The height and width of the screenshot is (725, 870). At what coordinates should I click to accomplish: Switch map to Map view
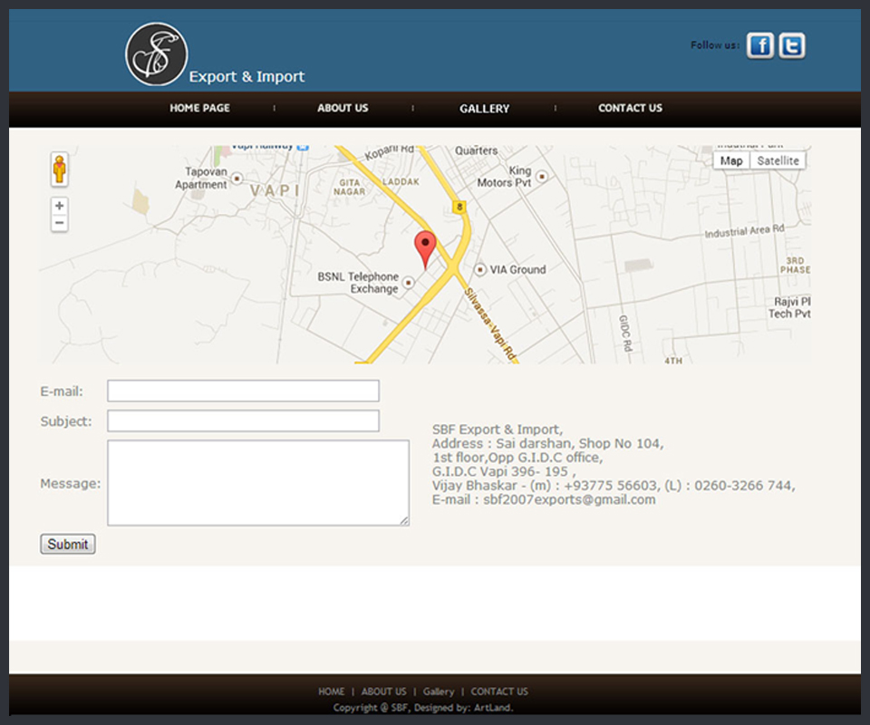point(731,160)
